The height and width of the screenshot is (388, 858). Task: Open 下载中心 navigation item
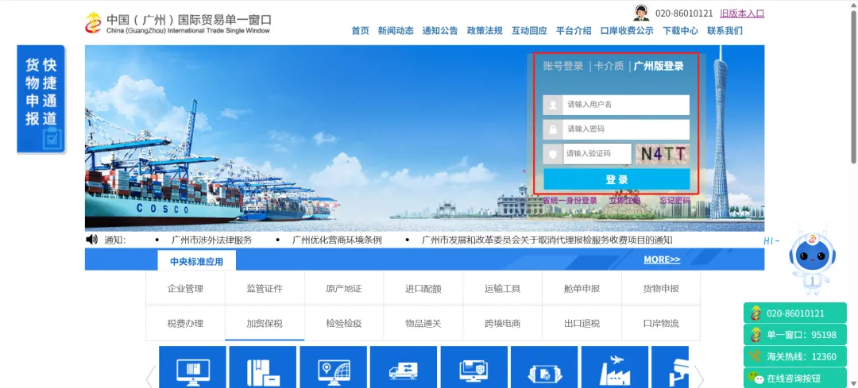(680, 31)
